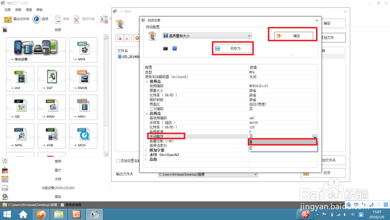The image size is (390, 220).
Task: Click the 另存为 save-as button
Action: (233, 48)
